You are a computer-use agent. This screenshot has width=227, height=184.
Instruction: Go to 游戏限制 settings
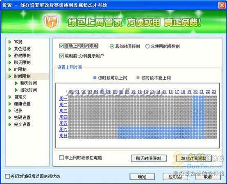[22, 56]
